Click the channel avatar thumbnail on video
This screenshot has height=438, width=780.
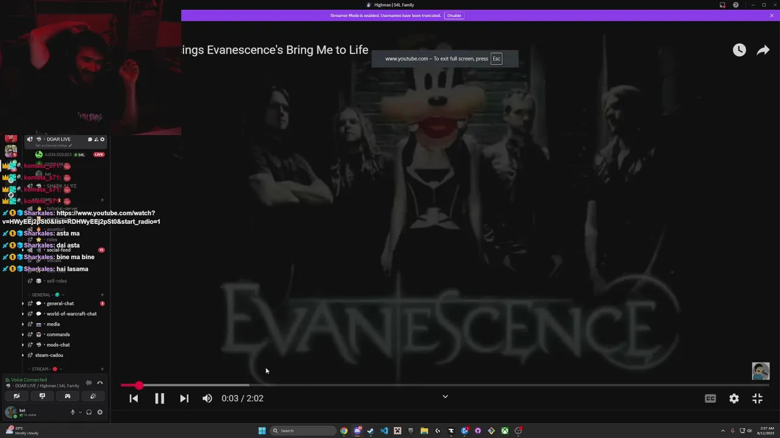760,371
